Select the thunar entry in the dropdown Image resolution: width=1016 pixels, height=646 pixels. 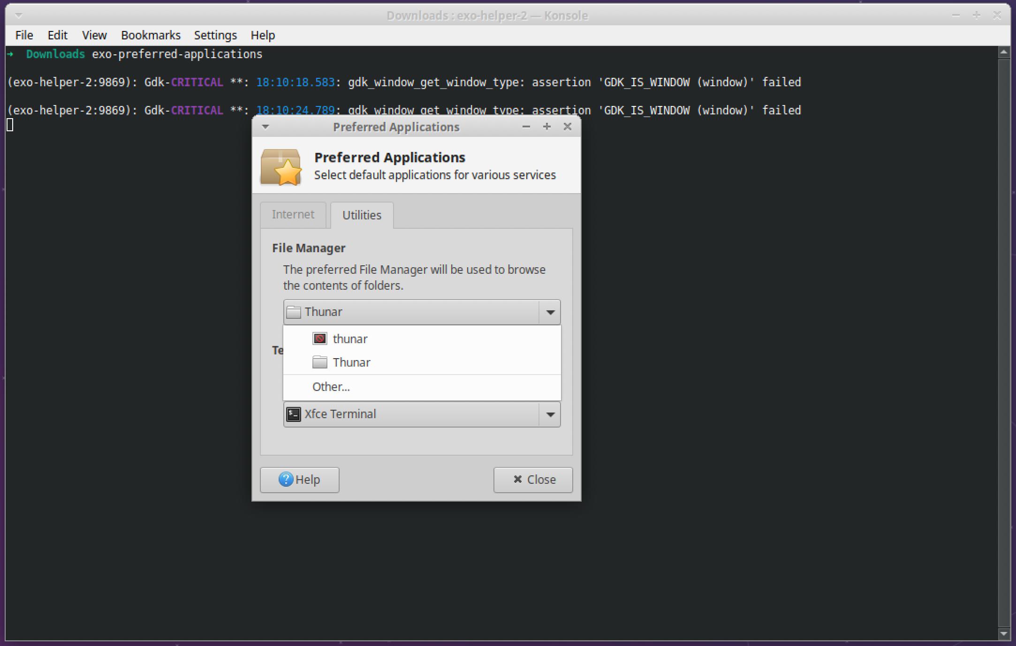coord(350,338)
